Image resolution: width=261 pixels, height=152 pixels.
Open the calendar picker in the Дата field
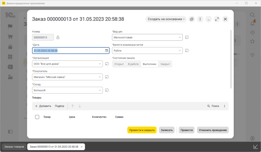pos(107,51)
